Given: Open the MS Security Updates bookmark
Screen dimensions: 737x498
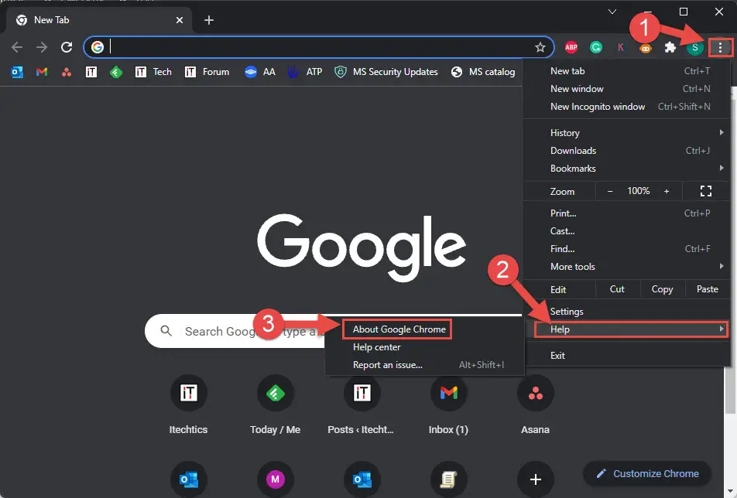Looking at the screenshot, I should [386, 72].
